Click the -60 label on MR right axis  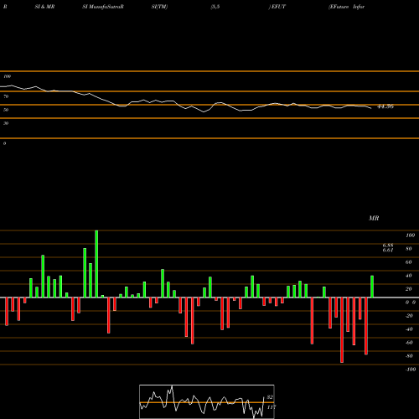409,343
